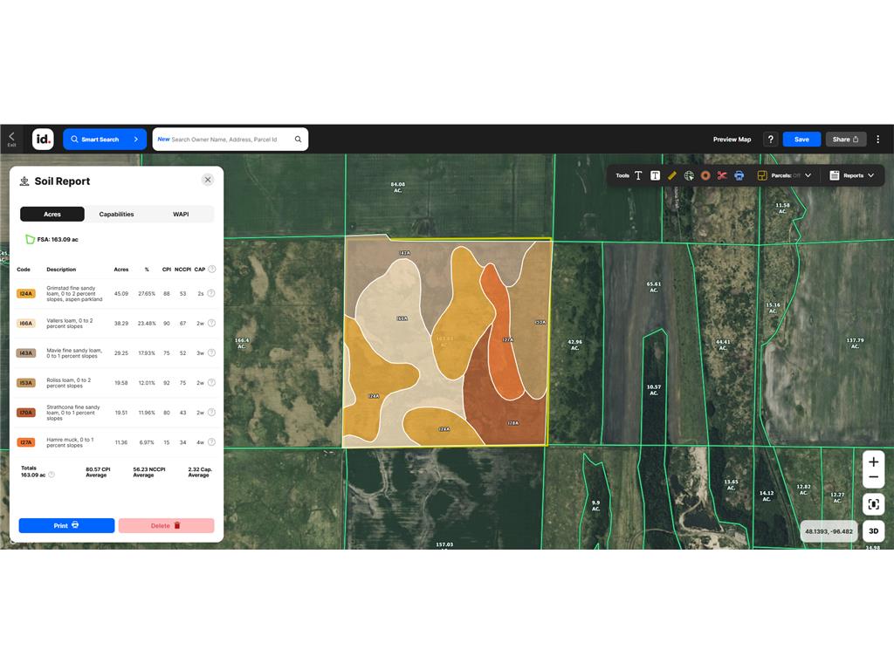Zoom in on the map
894x670 pixels.
[873, 461]
